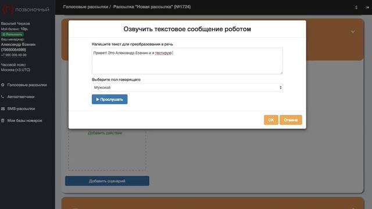Open the Мужской speaker gender dropdown
Screen dimensions: 372x209
point(187,88)
